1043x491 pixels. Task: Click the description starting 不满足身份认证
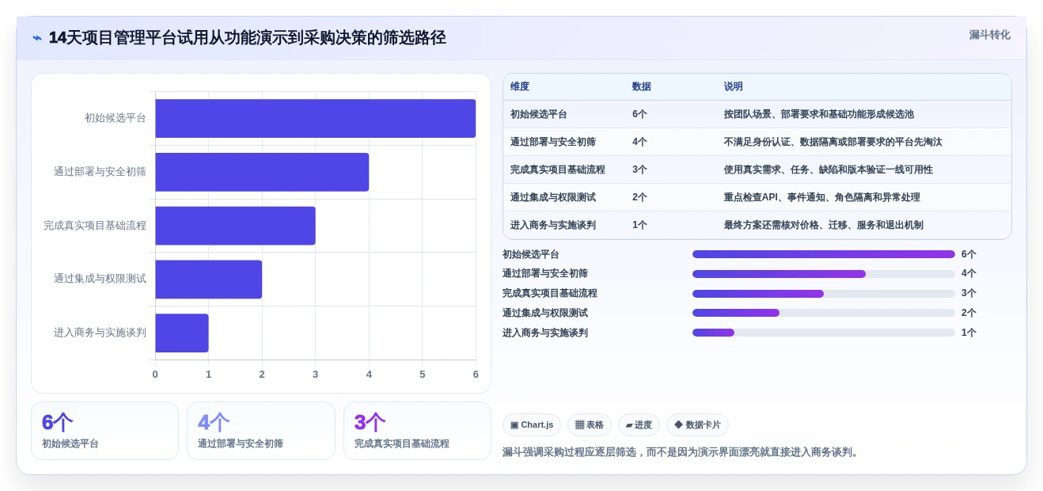(x=833, y=142)
